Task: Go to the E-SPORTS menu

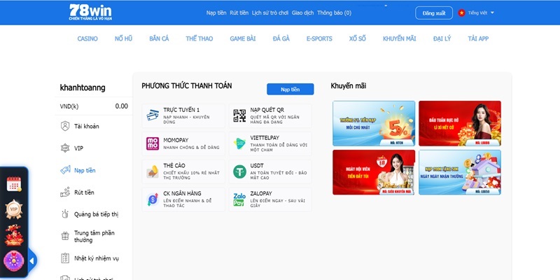Action: (319, 38)
